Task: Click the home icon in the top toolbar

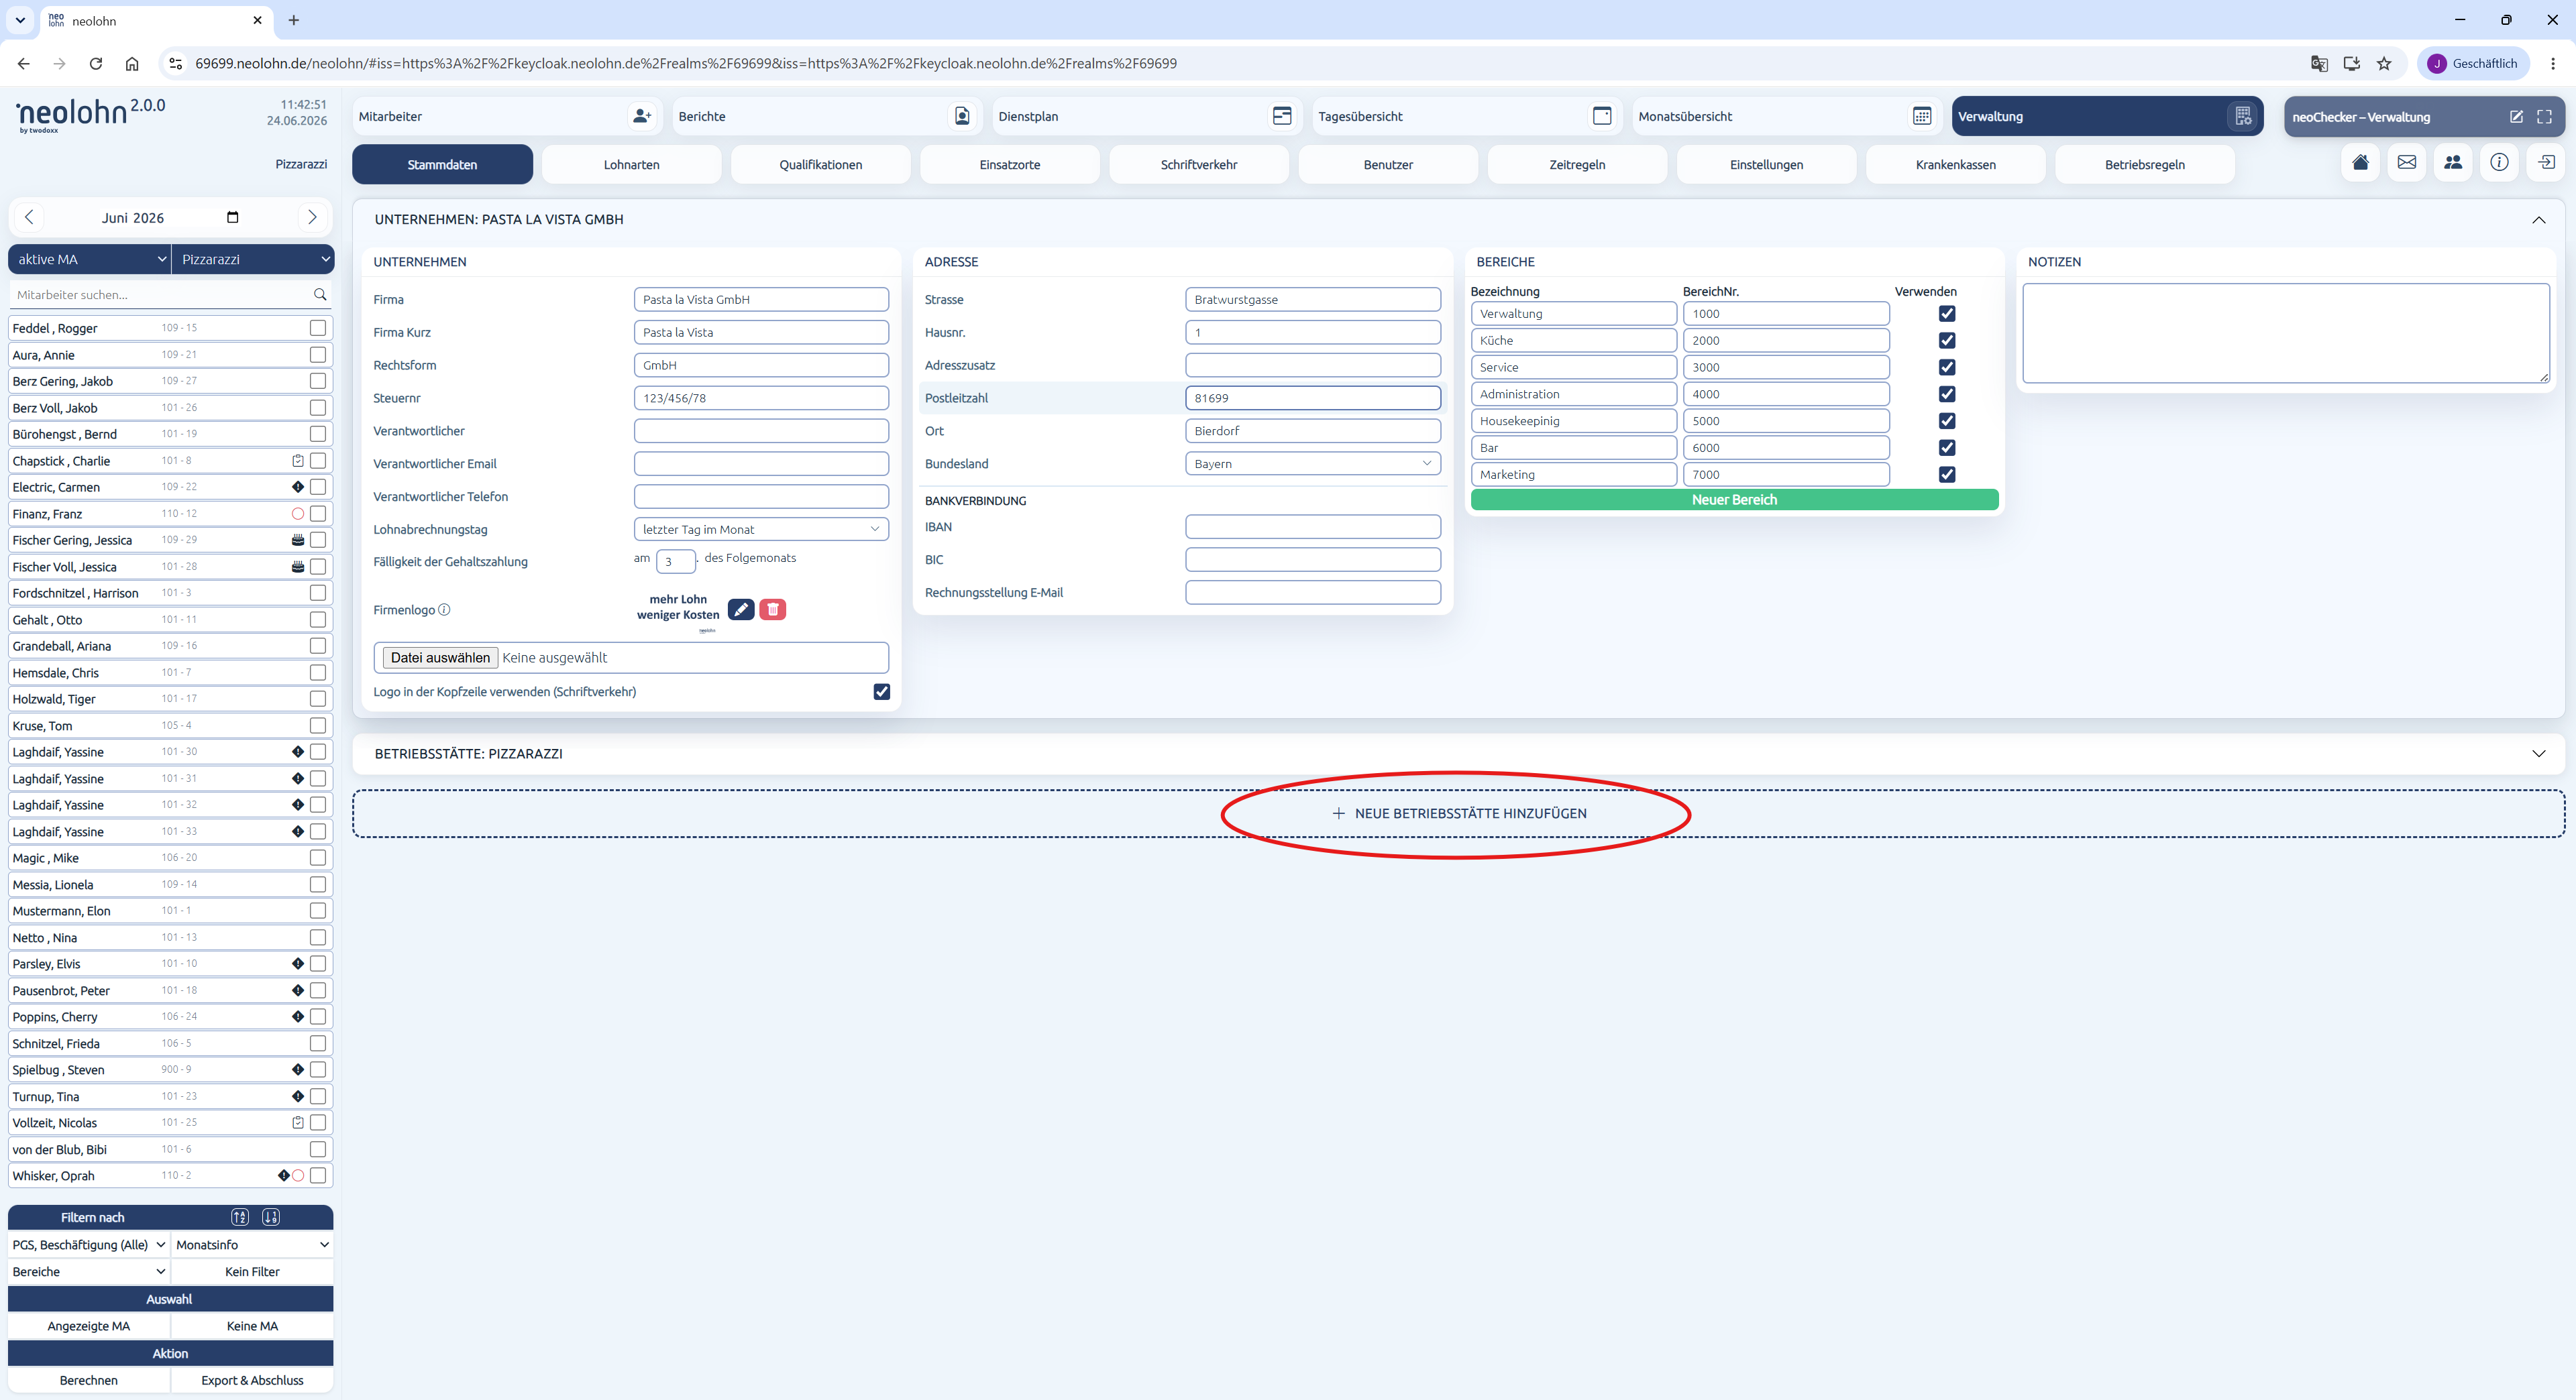Action: click(x=2360, y=163)
